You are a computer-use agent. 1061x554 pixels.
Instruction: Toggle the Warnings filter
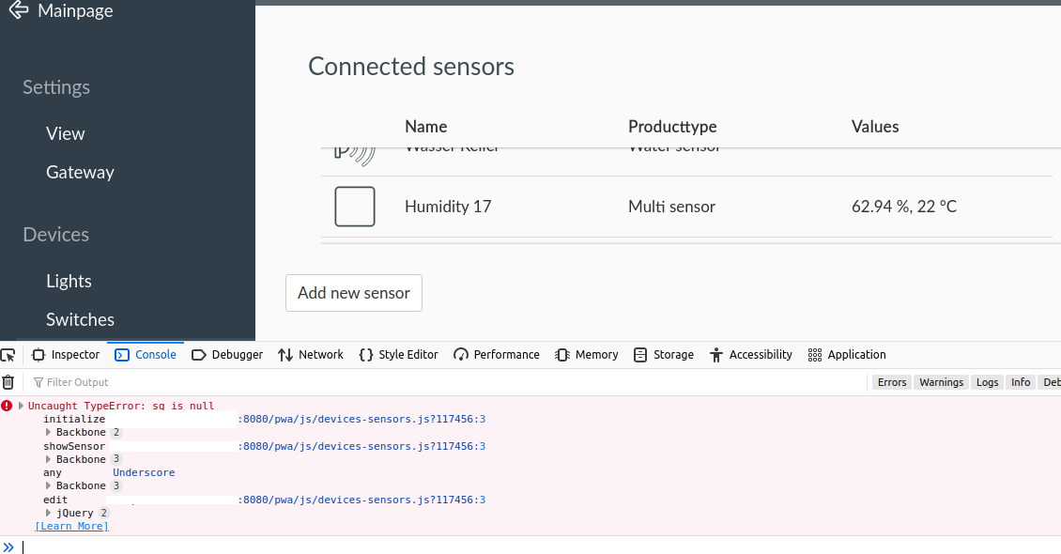(x=941, y=382)
